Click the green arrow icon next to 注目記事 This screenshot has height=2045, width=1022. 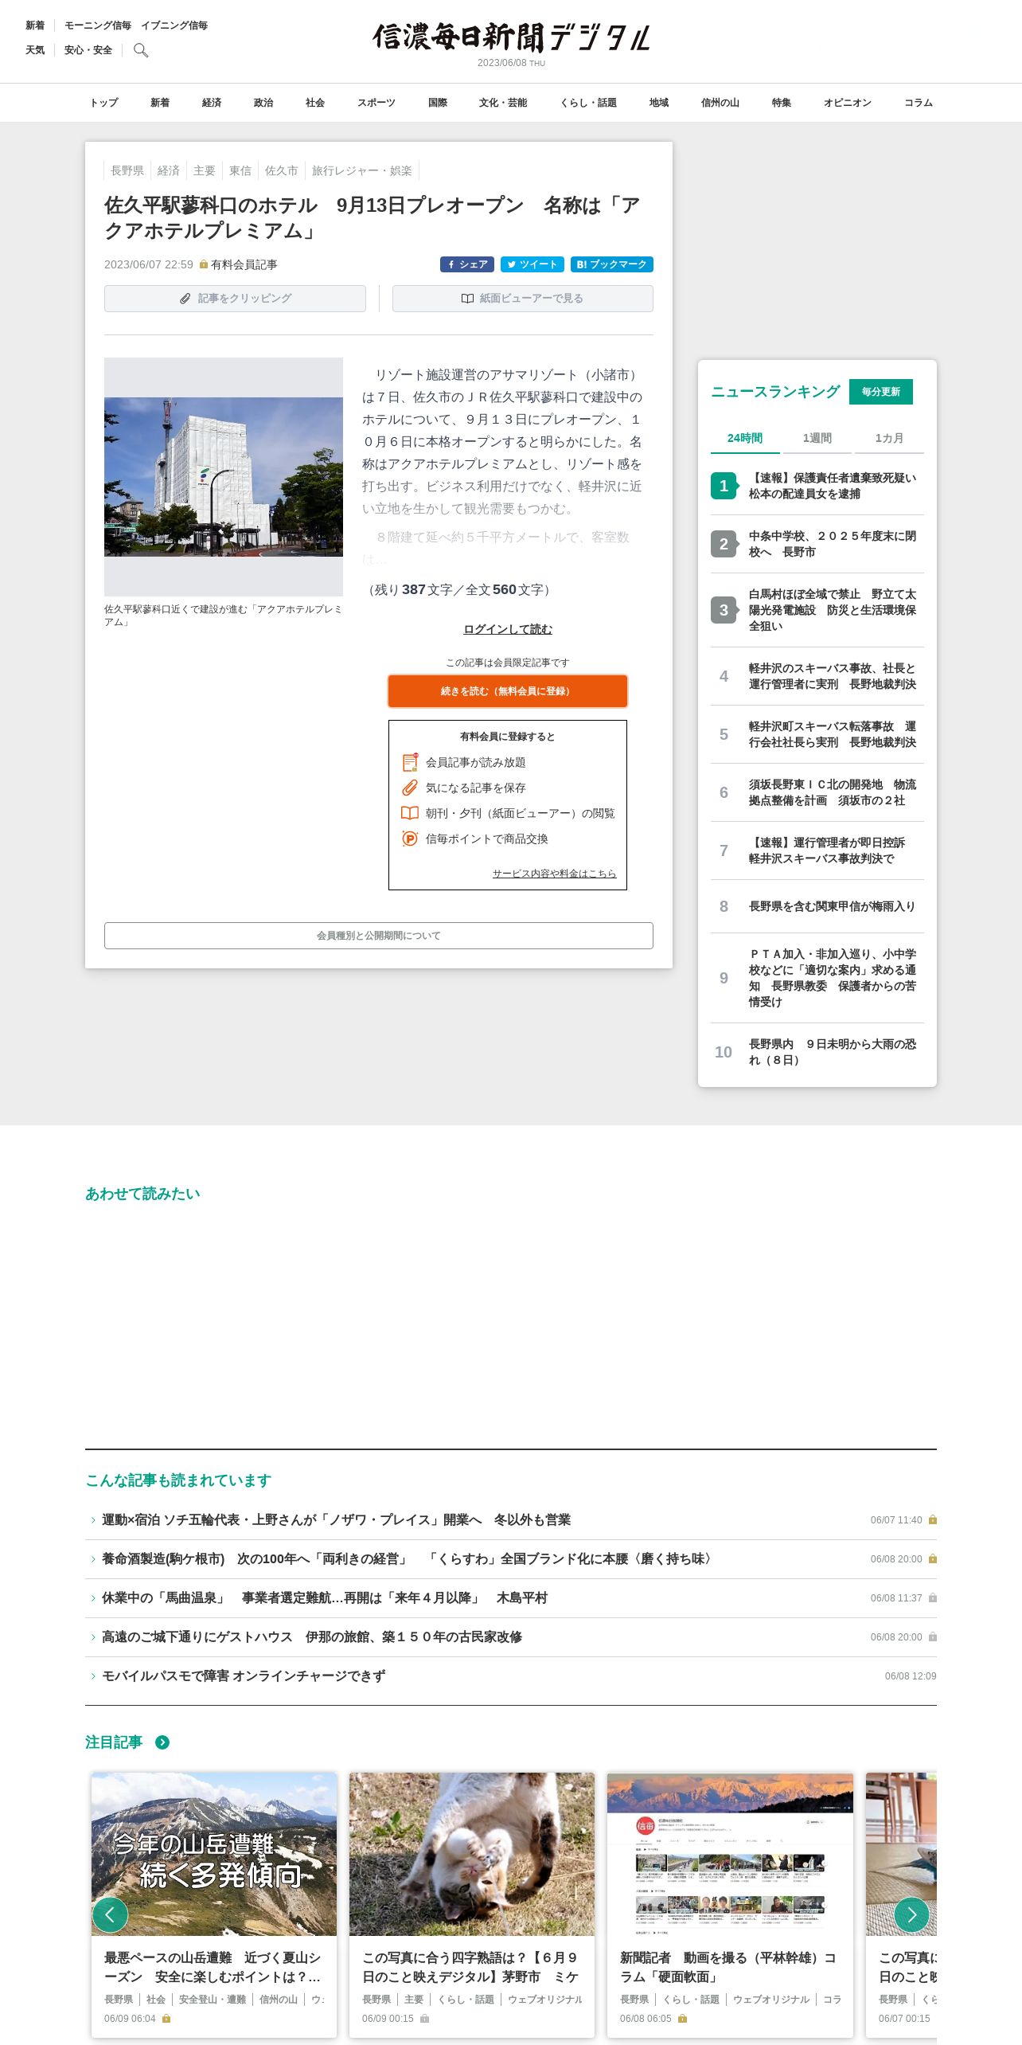point(162,1742)
